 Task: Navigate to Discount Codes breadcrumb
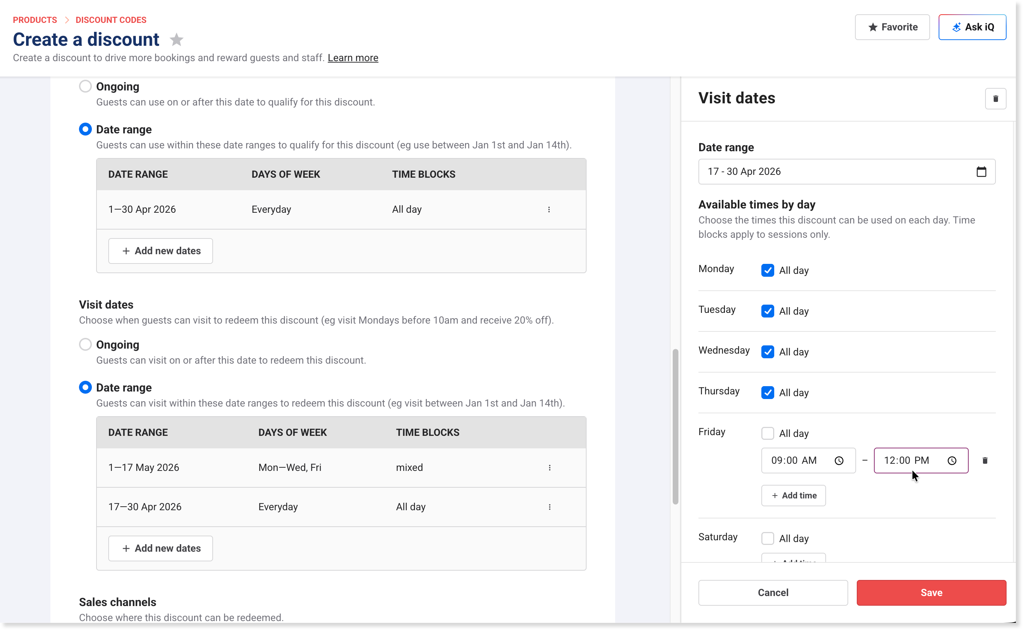click(111, 20)
